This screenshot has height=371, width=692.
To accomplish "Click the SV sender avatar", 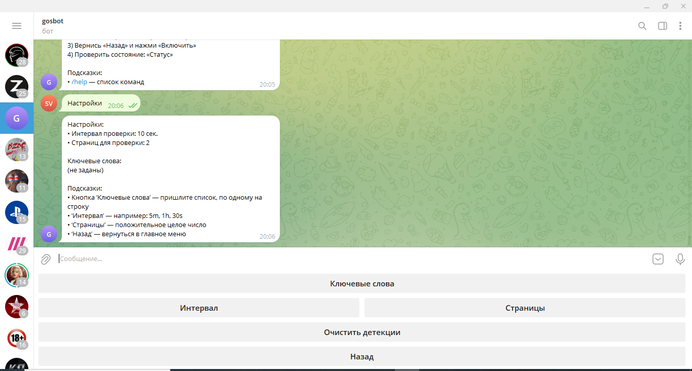I will click(49, 103).
